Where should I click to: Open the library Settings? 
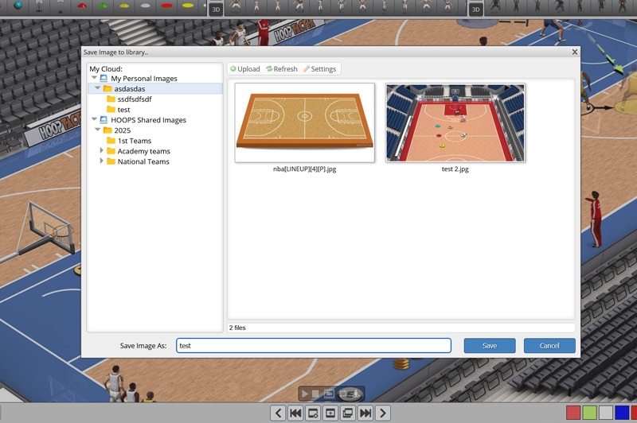(x=320, y=69)
